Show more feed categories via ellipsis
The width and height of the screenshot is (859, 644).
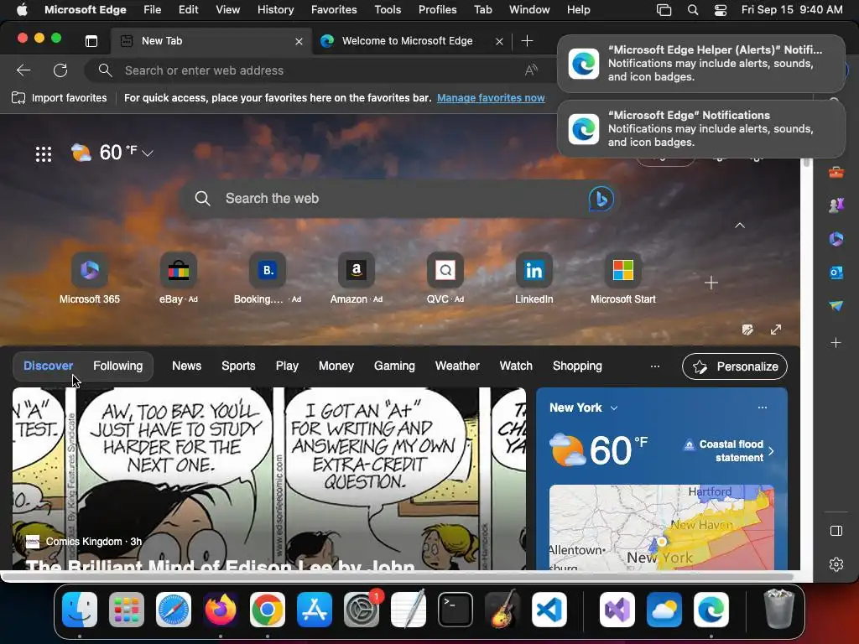point(654,366)
